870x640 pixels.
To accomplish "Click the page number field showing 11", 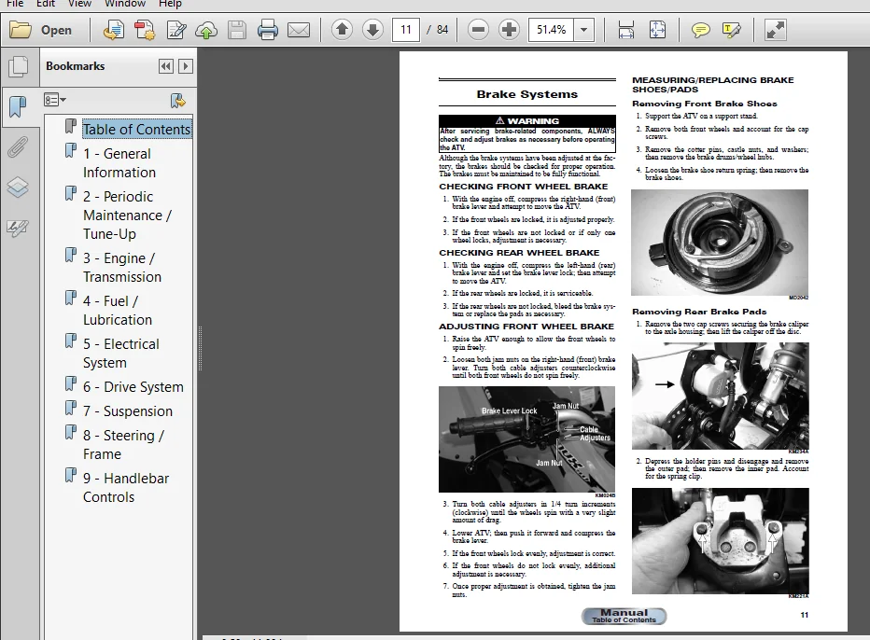I will (406, 30).
